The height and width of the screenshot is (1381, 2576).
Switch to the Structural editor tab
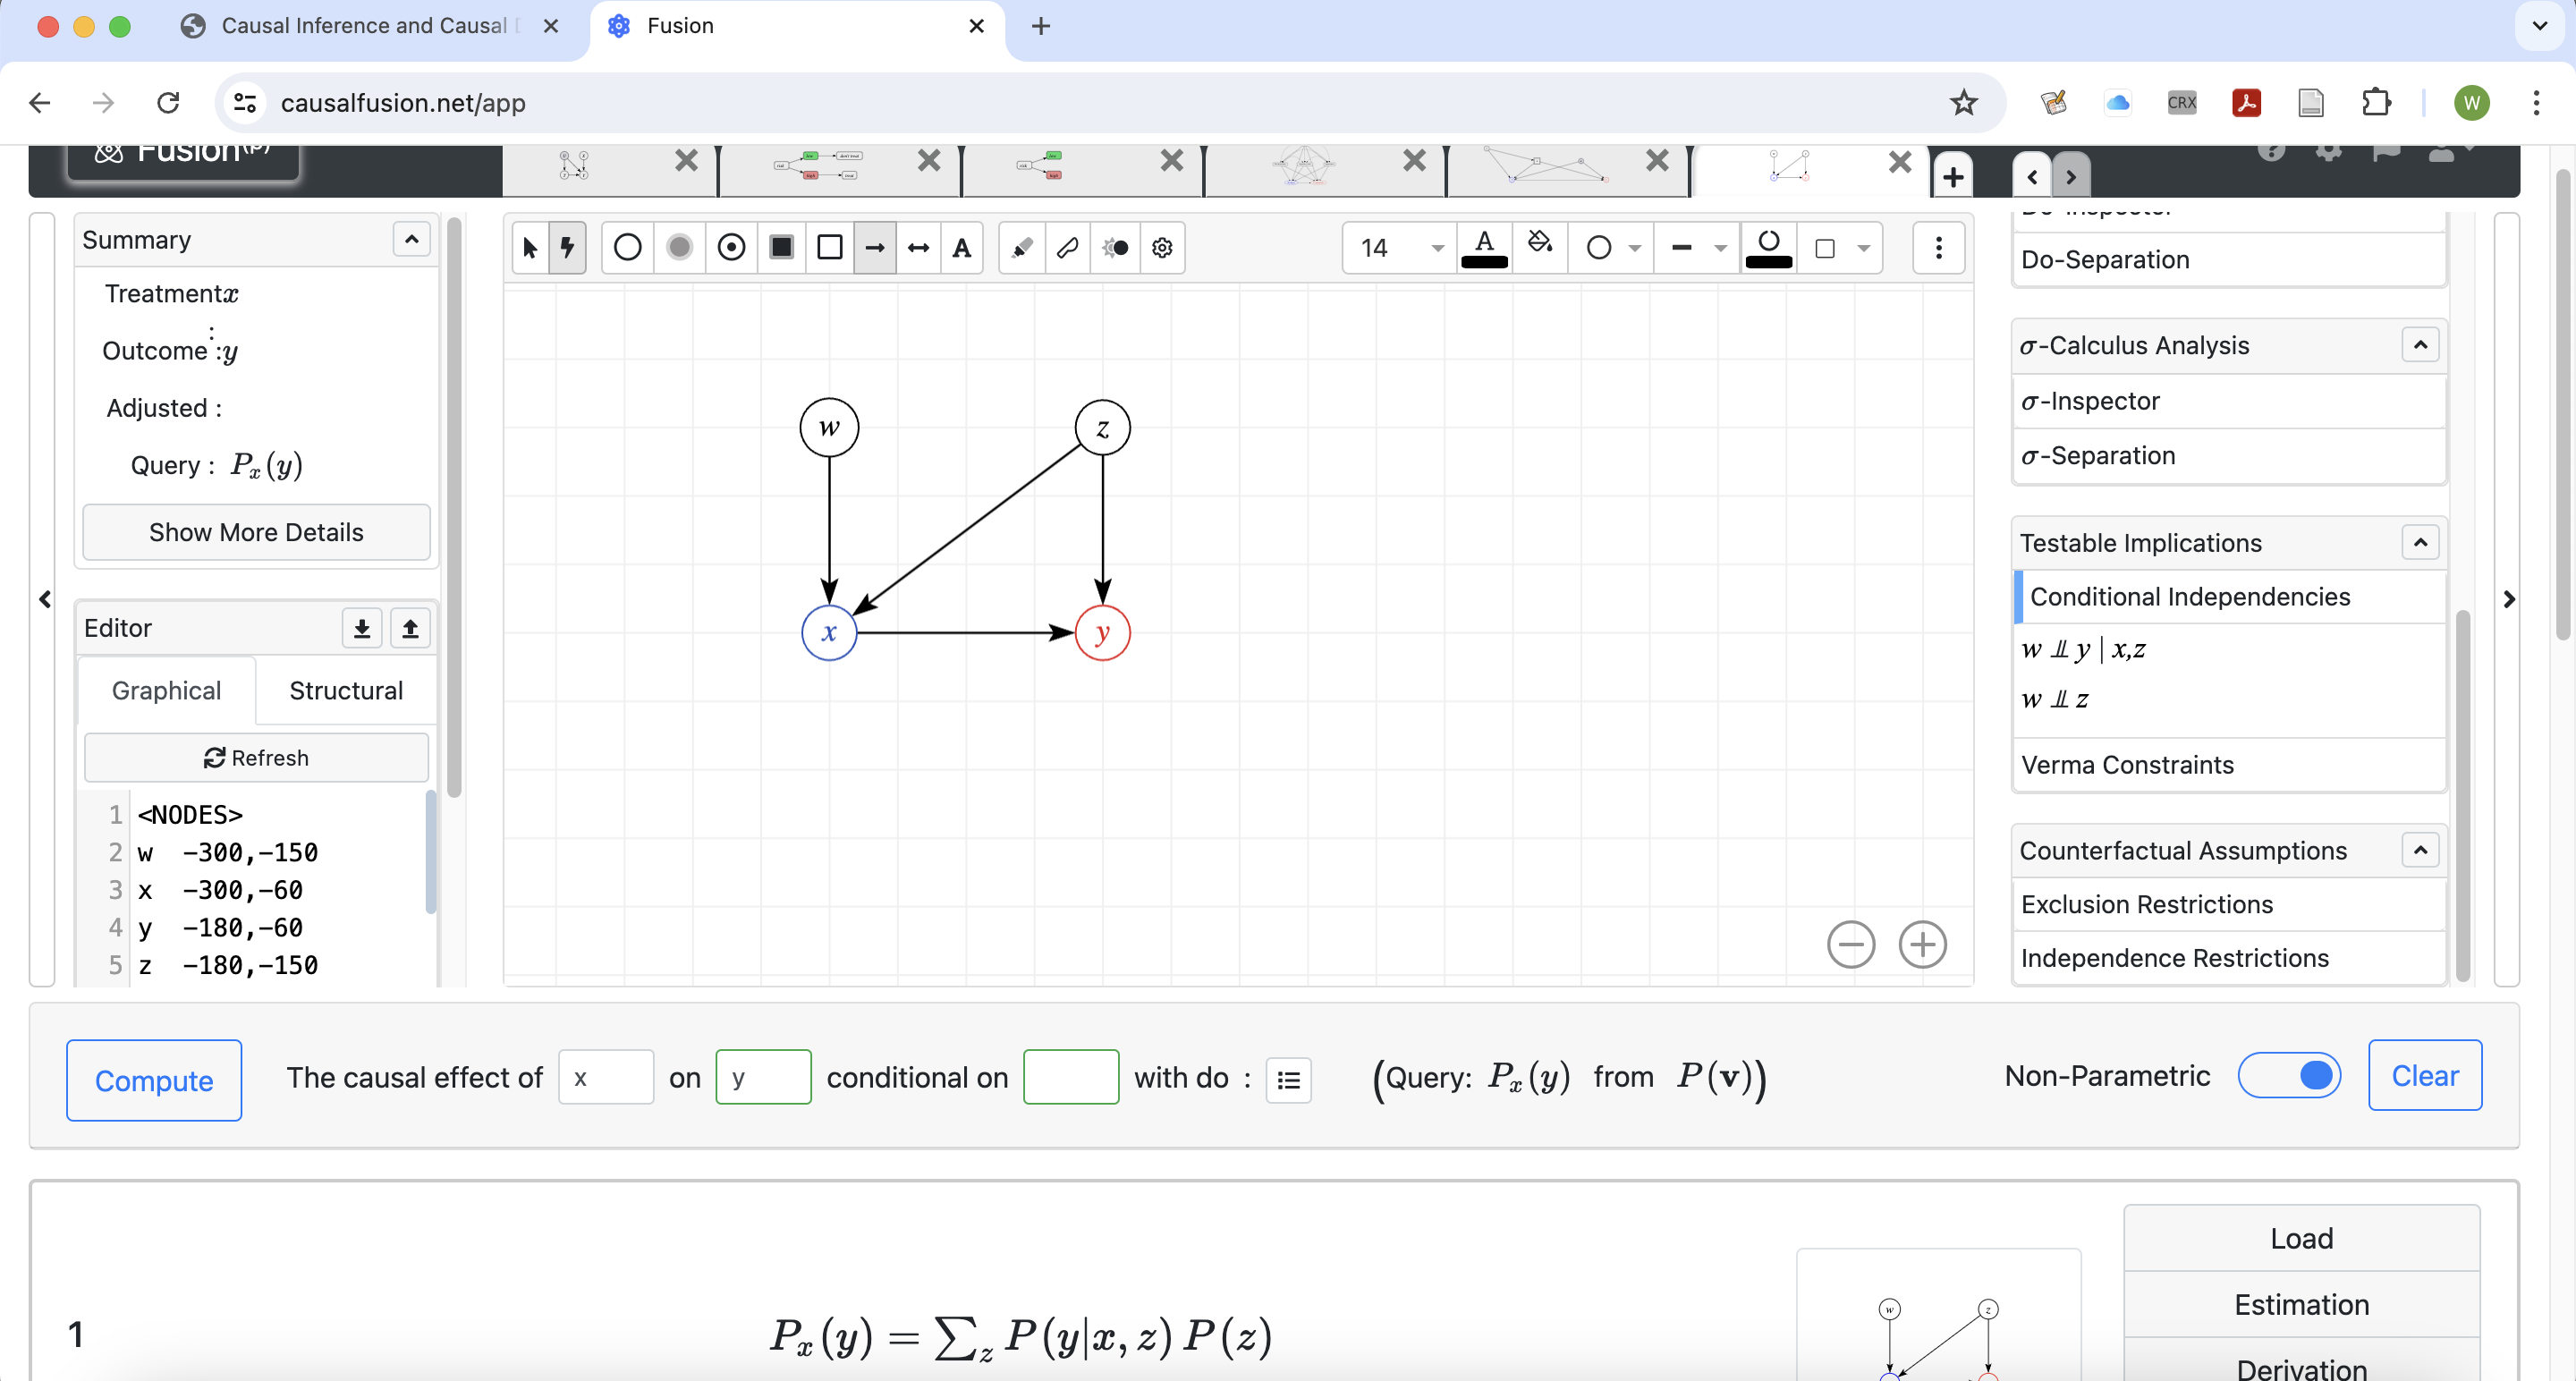click(345, 690)
